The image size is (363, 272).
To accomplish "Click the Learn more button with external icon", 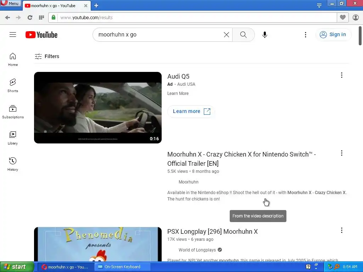I will [x=191, y=111].
